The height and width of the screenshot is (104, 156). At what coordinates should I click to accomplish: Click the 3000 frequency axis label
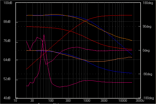click(104, 101)
